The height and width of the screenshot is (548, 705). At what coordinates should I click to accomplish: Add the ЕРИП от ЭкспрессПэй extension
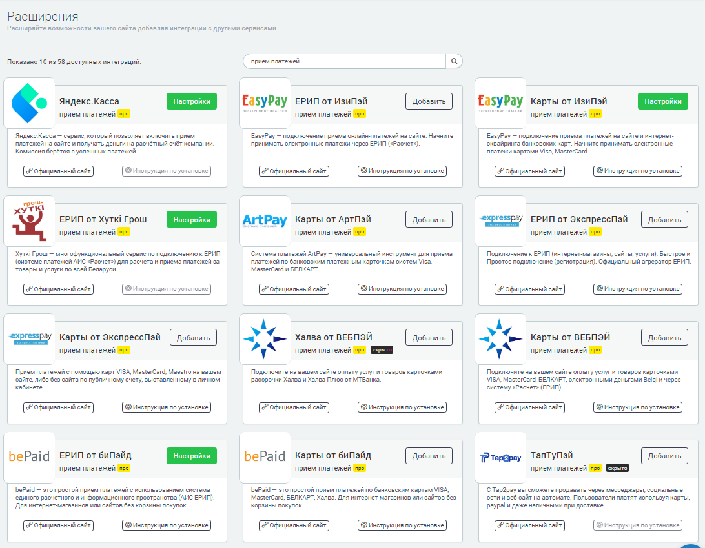664,219
